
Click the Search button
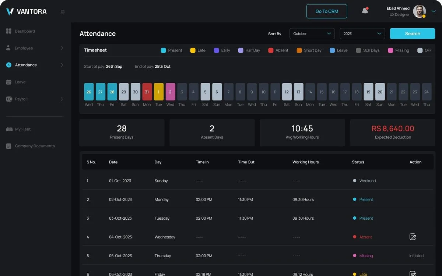[413, 33]
